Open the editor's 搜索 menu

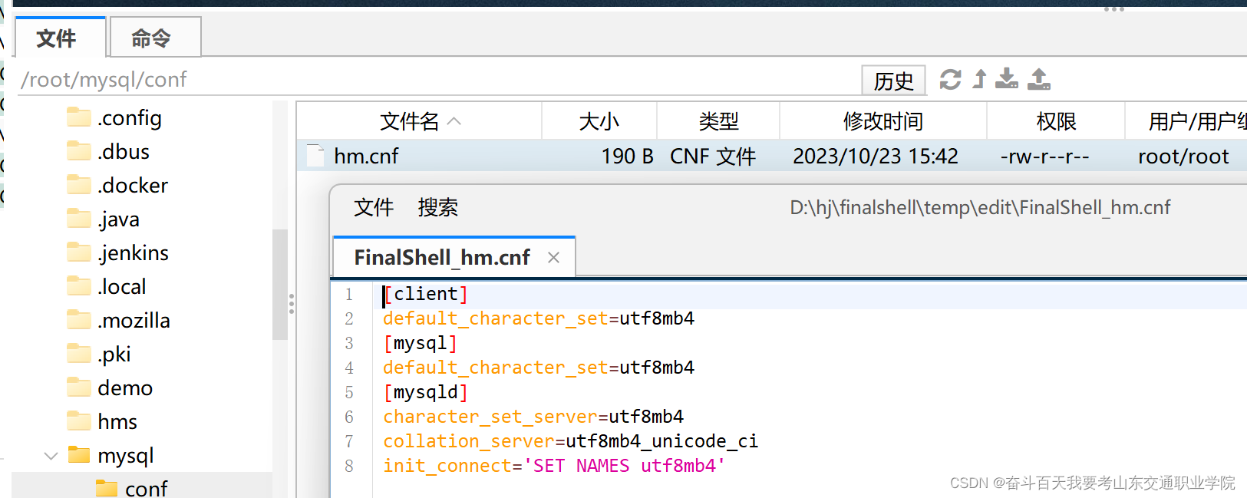pyautogui.click(x=437, y=207)
